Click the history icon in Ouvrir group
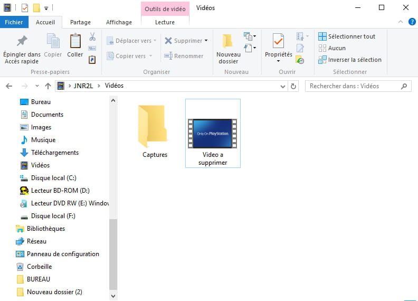418x301 pixels. (x=300, y=60)
